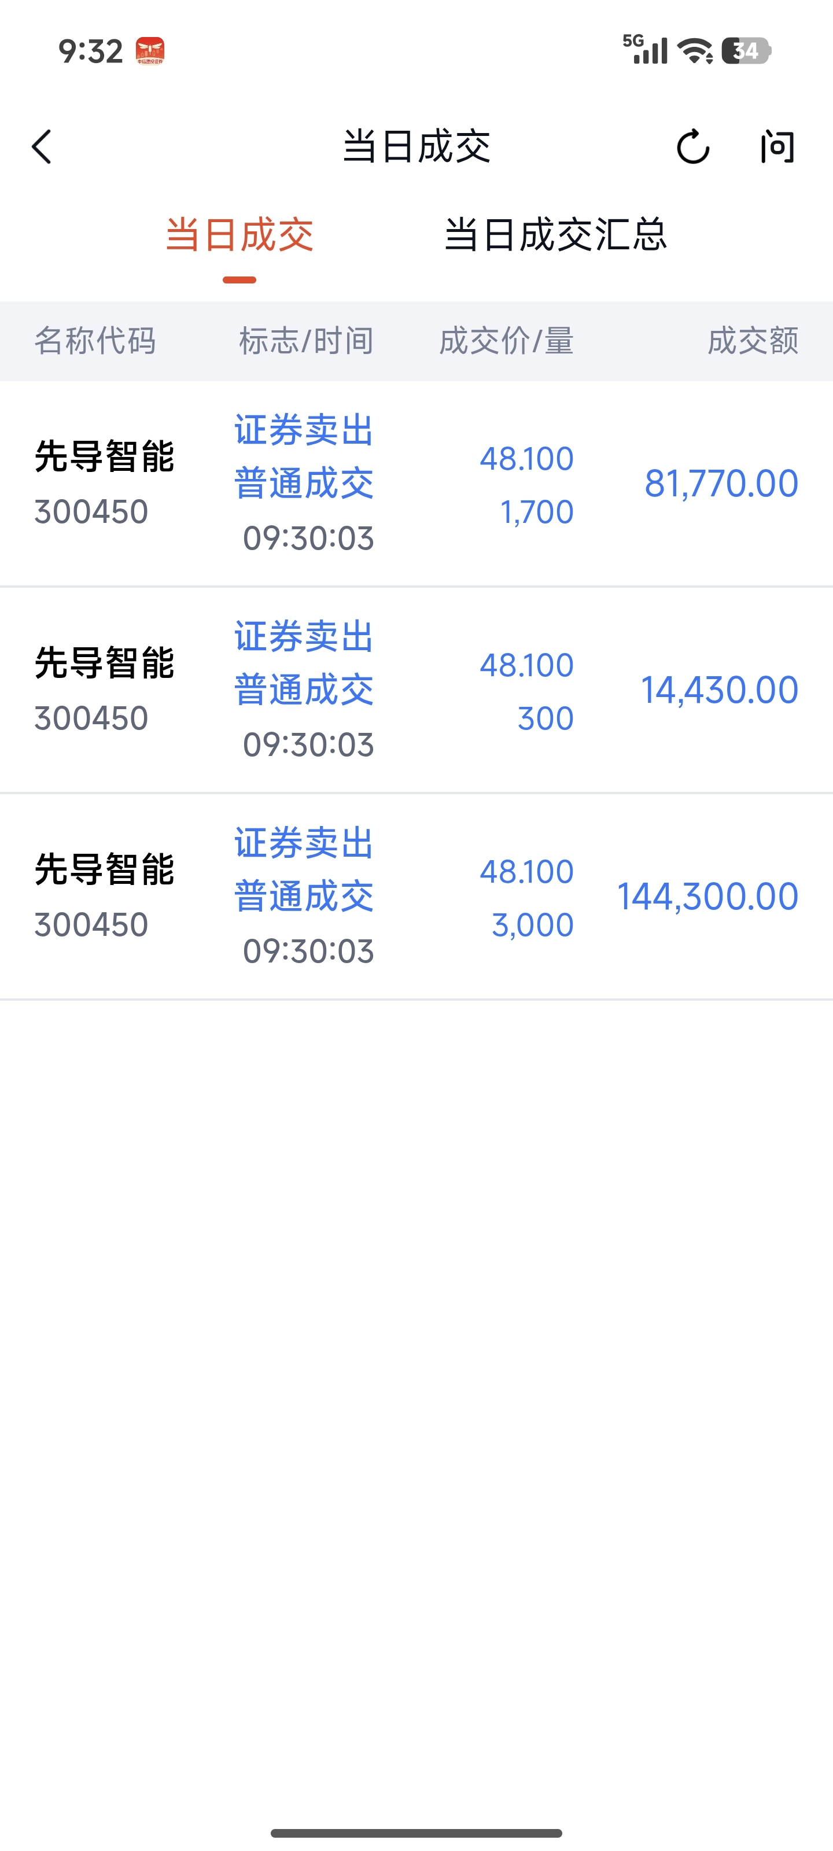The width and height of the screenshot is (833, 1851).
Task: Tap the 标志/时间 column header
Action: (x=306, y=341)
